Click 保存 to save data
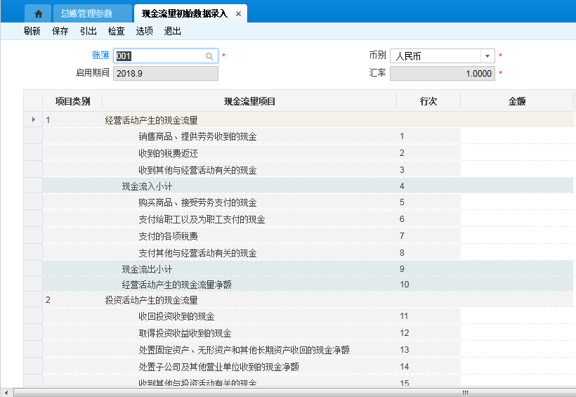The height and width of the screenshot is (397, 576). (x=60, y=31)
